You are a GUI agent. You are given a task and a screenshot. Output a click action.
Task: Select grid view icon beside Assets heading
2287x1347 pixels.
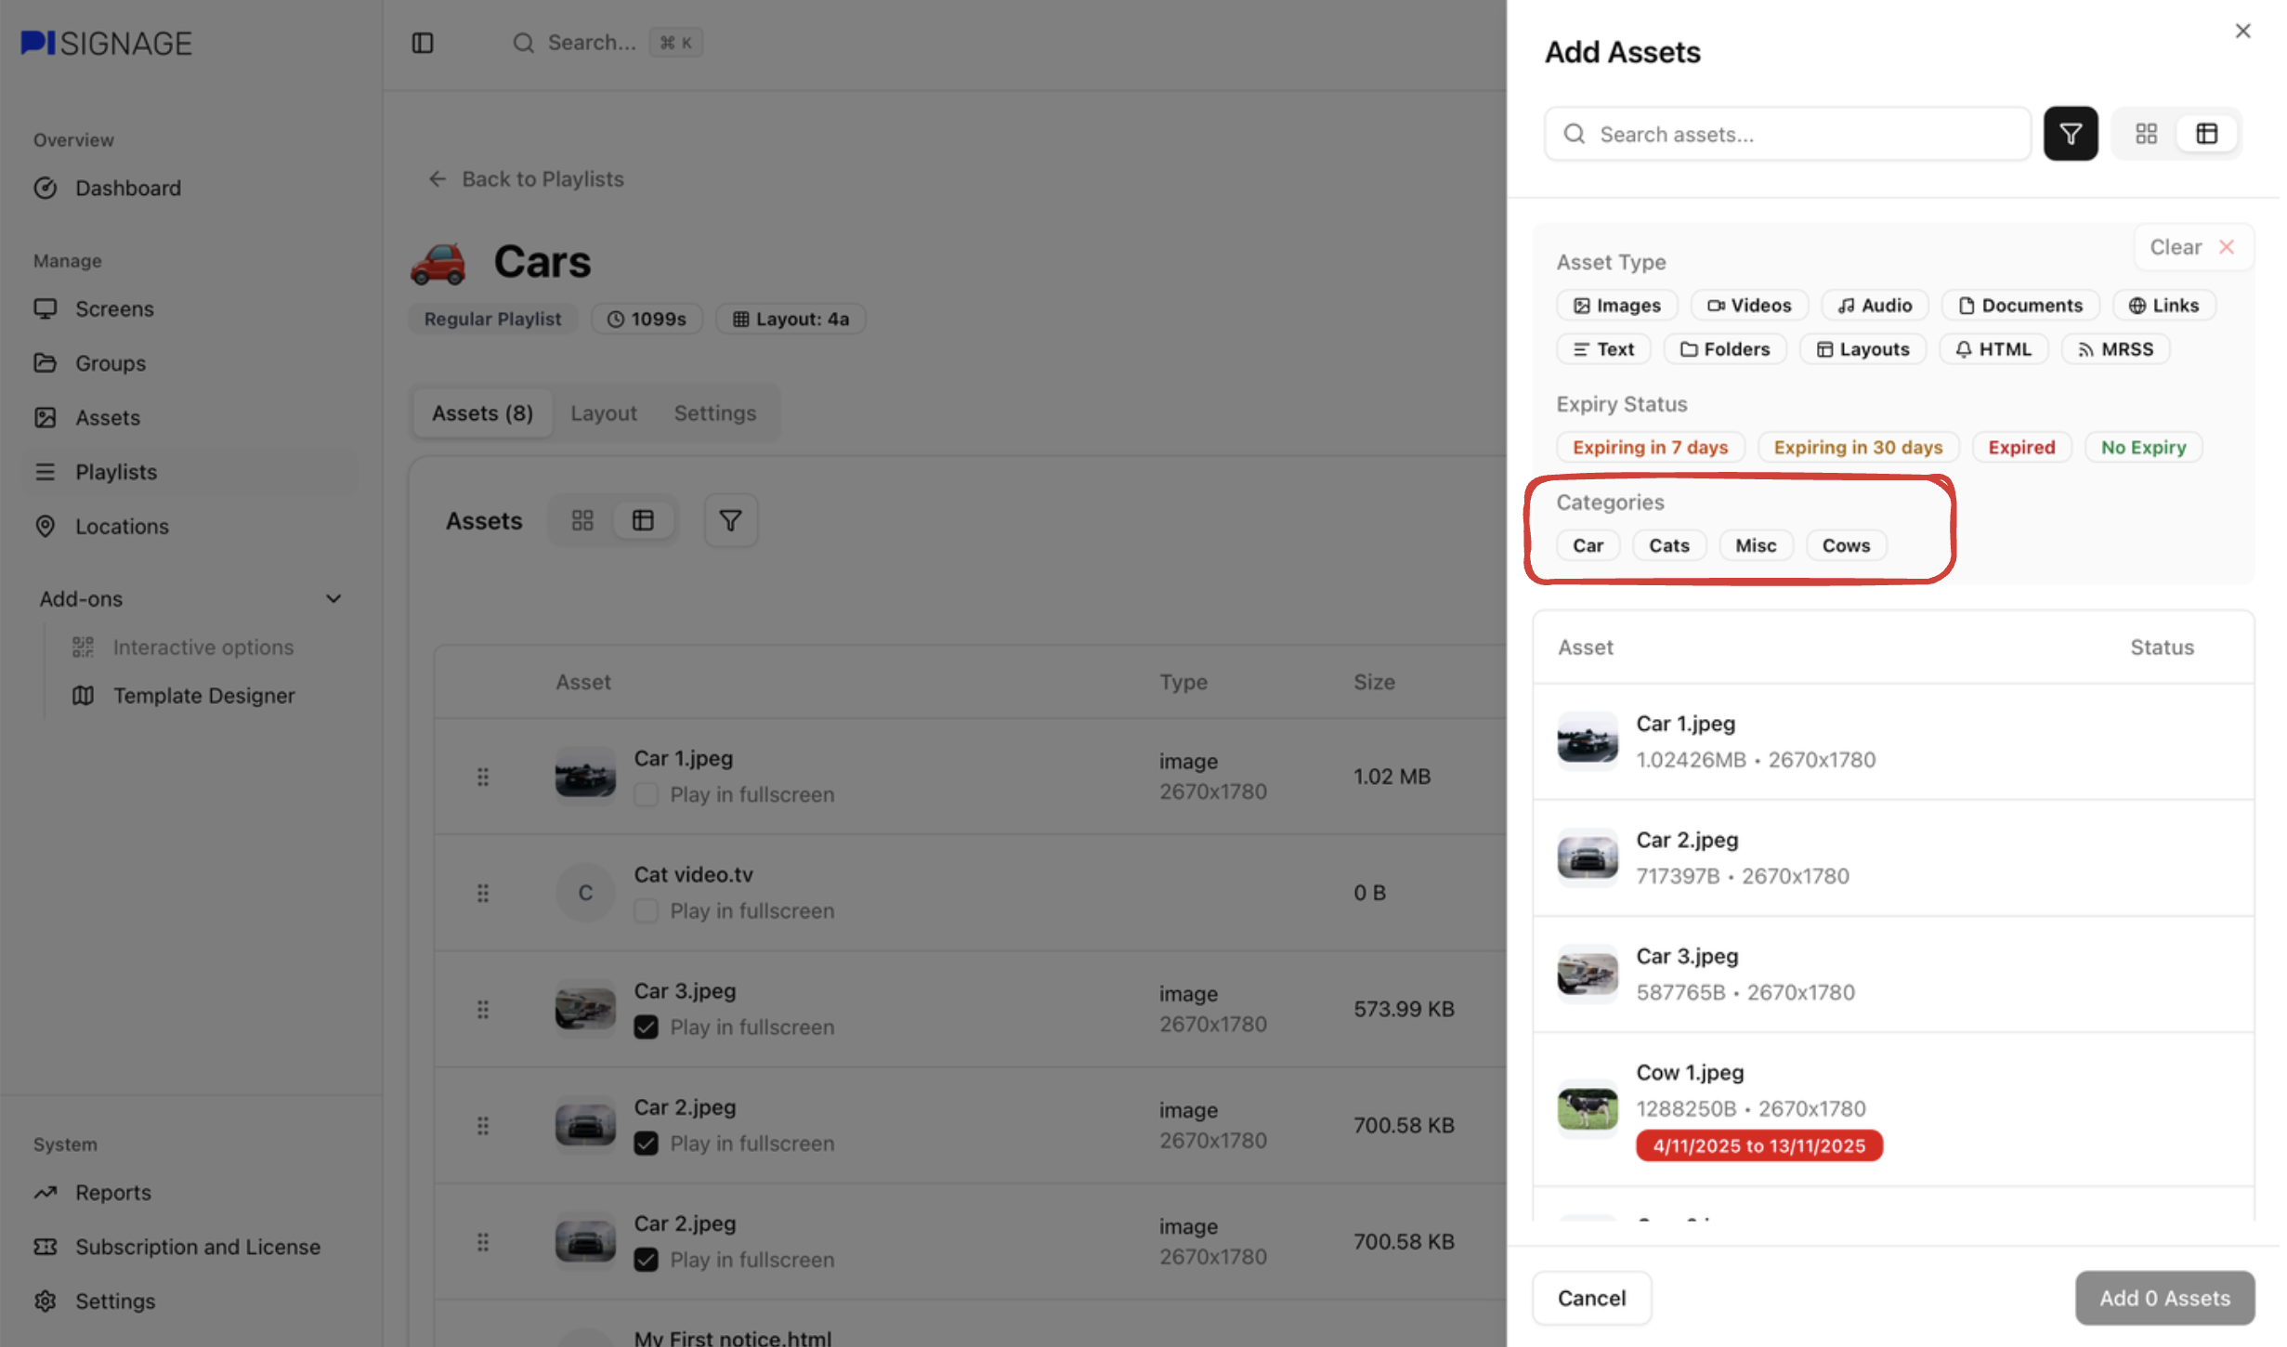pyautogui.click(x=582, y=520)
